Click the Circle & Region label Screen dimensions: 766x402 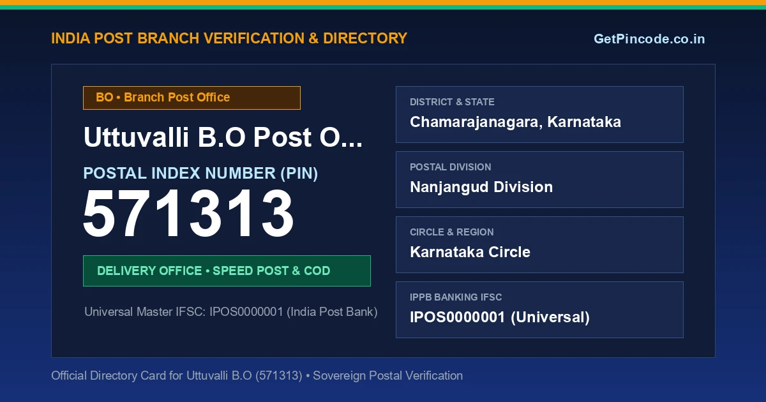452,232
